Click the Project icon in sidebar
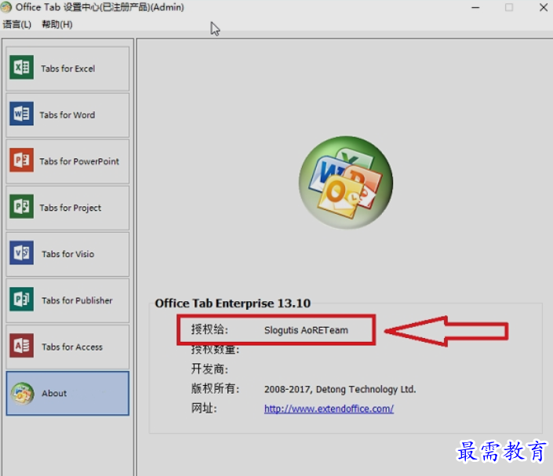The width and height of the screenshot is (553, 476). pyautogui.click(x=21, y=206)
